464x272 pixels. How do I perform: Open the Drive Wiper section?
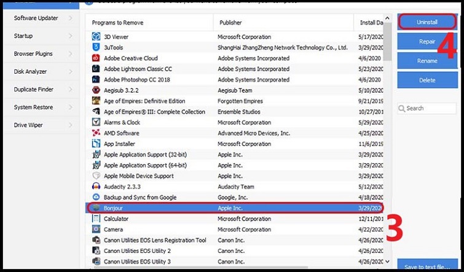click(x=39, y=125)
